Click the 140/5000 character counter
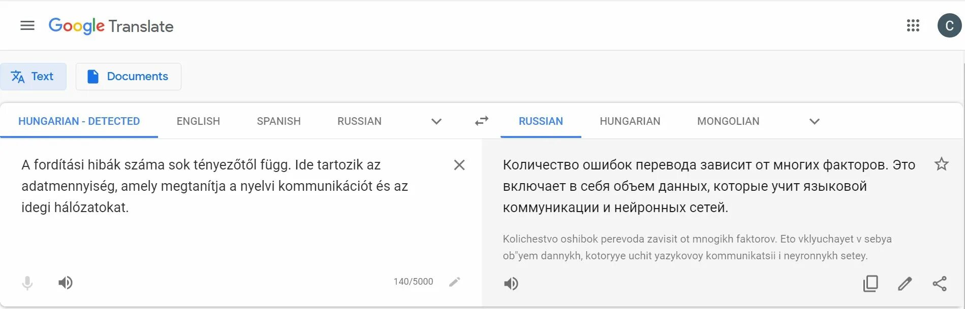Image resolution: width=965 pixels, height=309 pixels. click(x=413, y=282)
